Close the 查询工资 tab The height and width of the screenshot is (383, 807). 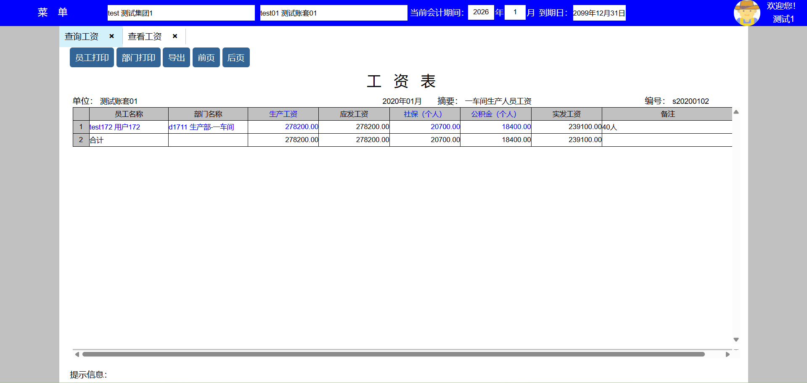point(111,36)
